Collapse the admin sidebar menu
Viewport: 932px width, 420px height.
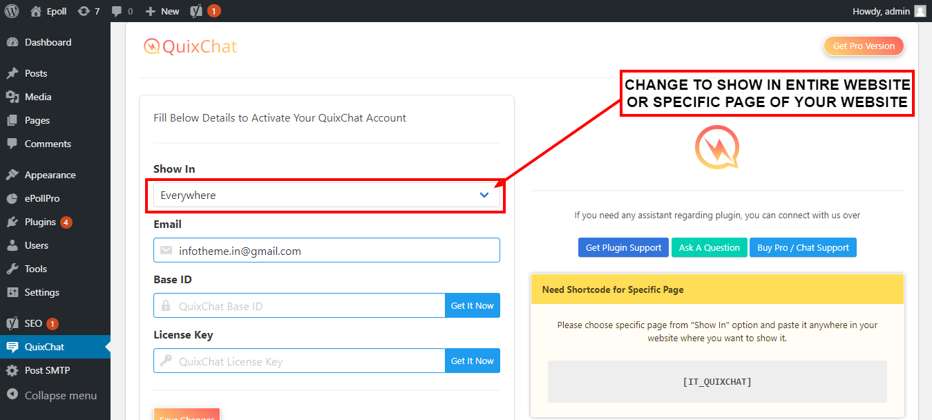coord(61,396)
